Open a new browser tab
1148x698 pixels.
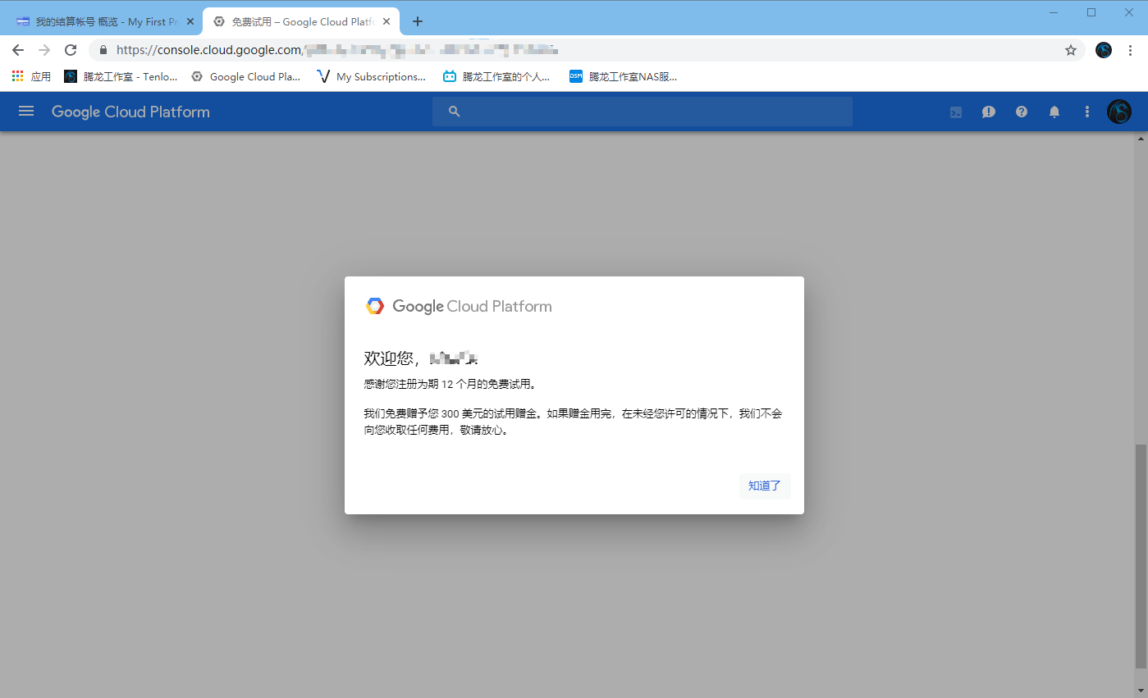tap(418, 22)
